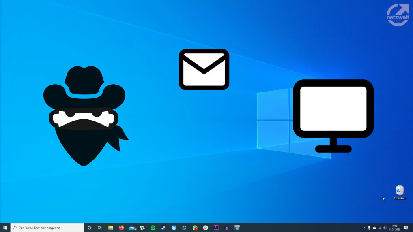
Task: Open the clock showing 14:18
Action: tap(394, 228)
